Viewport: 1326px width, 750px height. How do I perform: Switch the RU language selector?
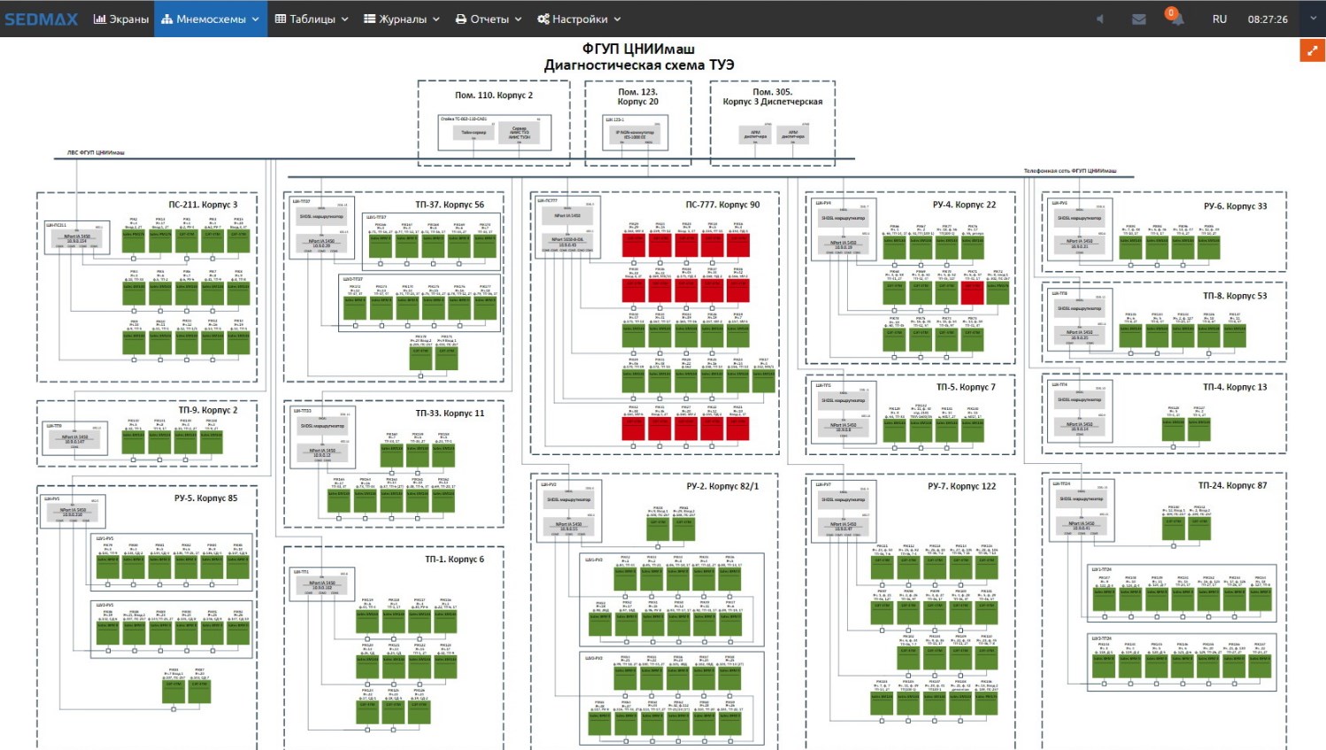click(x=1220, y=19)
